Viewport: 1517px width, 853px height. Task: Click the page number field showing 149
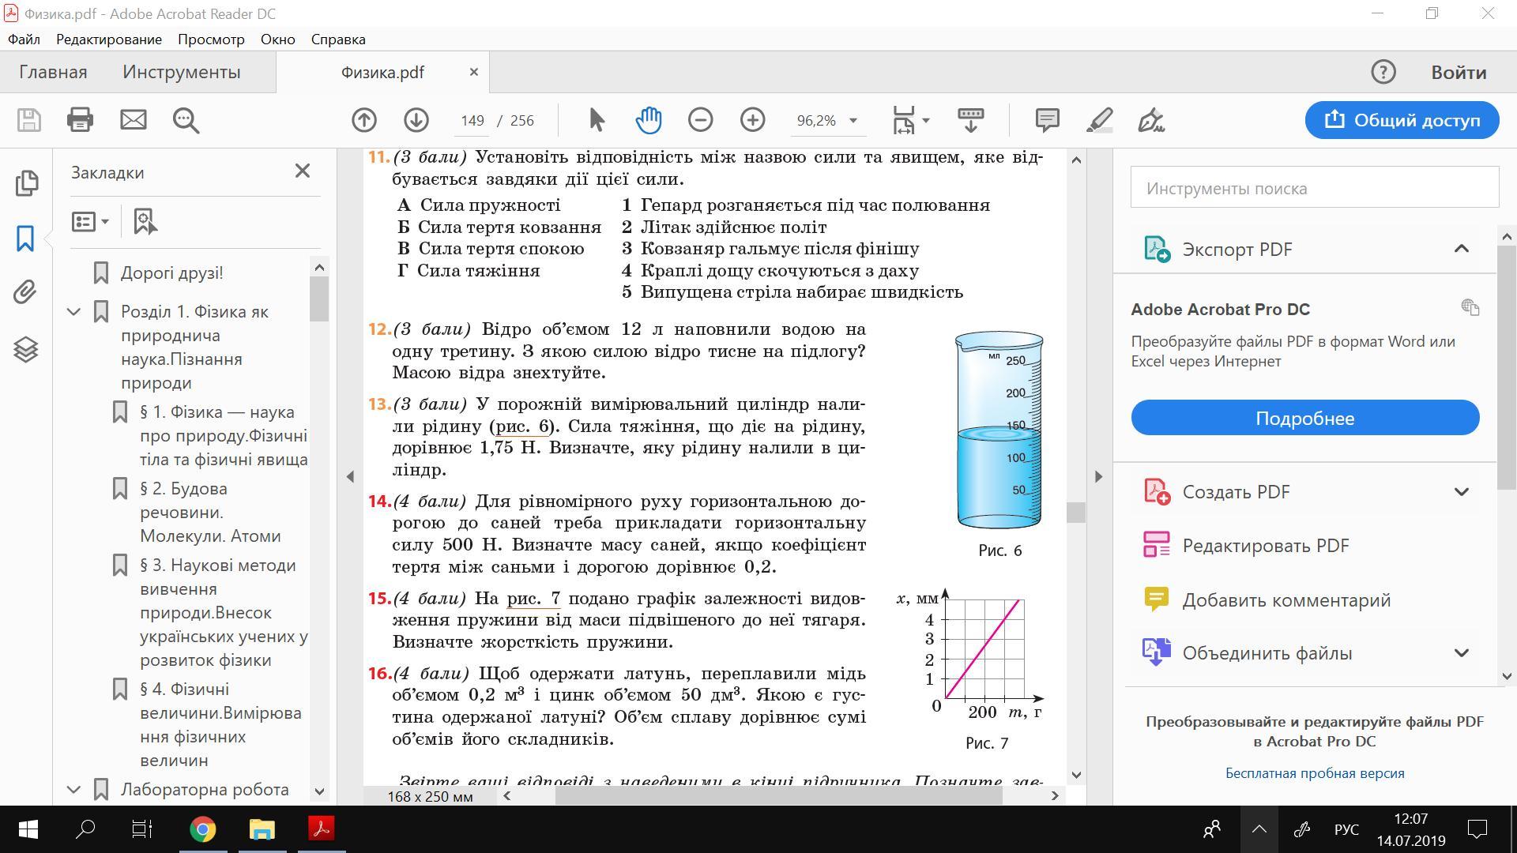[x=472, y=120]
